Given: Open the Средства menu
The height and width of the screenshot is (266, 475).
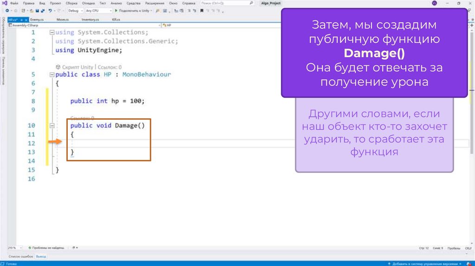Looking at the screenshot, I should (133, 3).
